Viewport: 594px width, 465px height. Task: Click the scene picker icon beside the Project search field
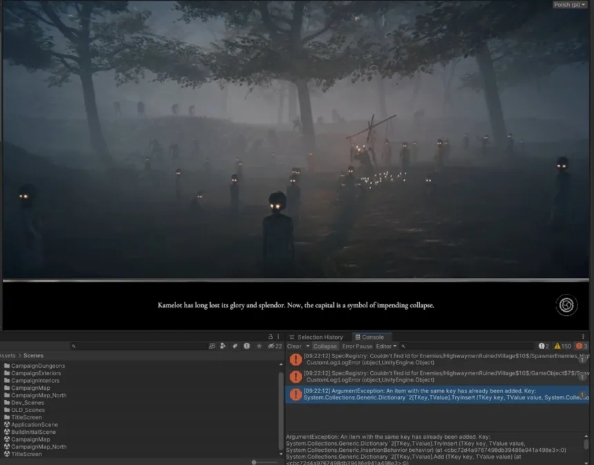pos(212,346)
